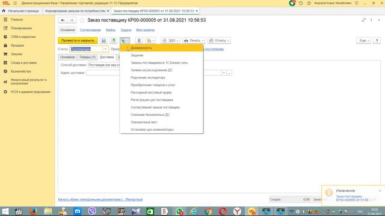Open CRM и маркетинг section
This screenshot has height=216, width=385.
pos(23,37)
